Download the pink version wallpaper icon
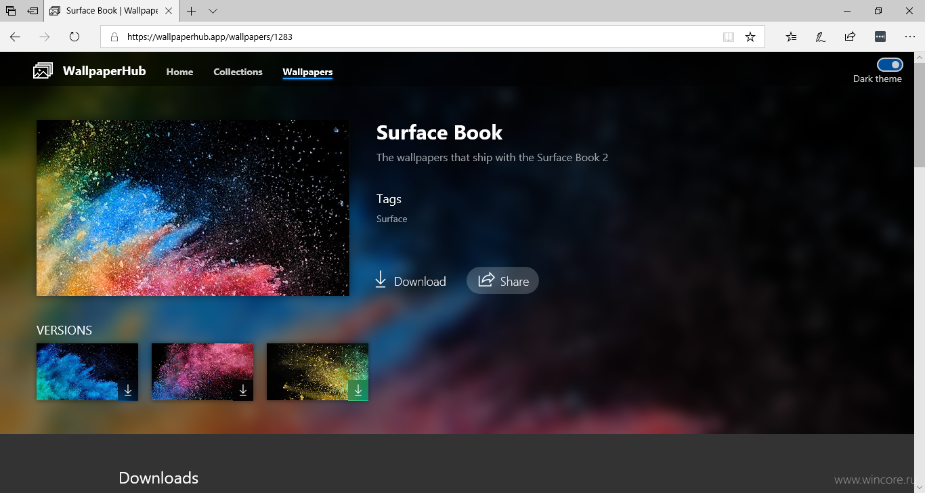Screen dimensions: 925x493 [243, 390]
